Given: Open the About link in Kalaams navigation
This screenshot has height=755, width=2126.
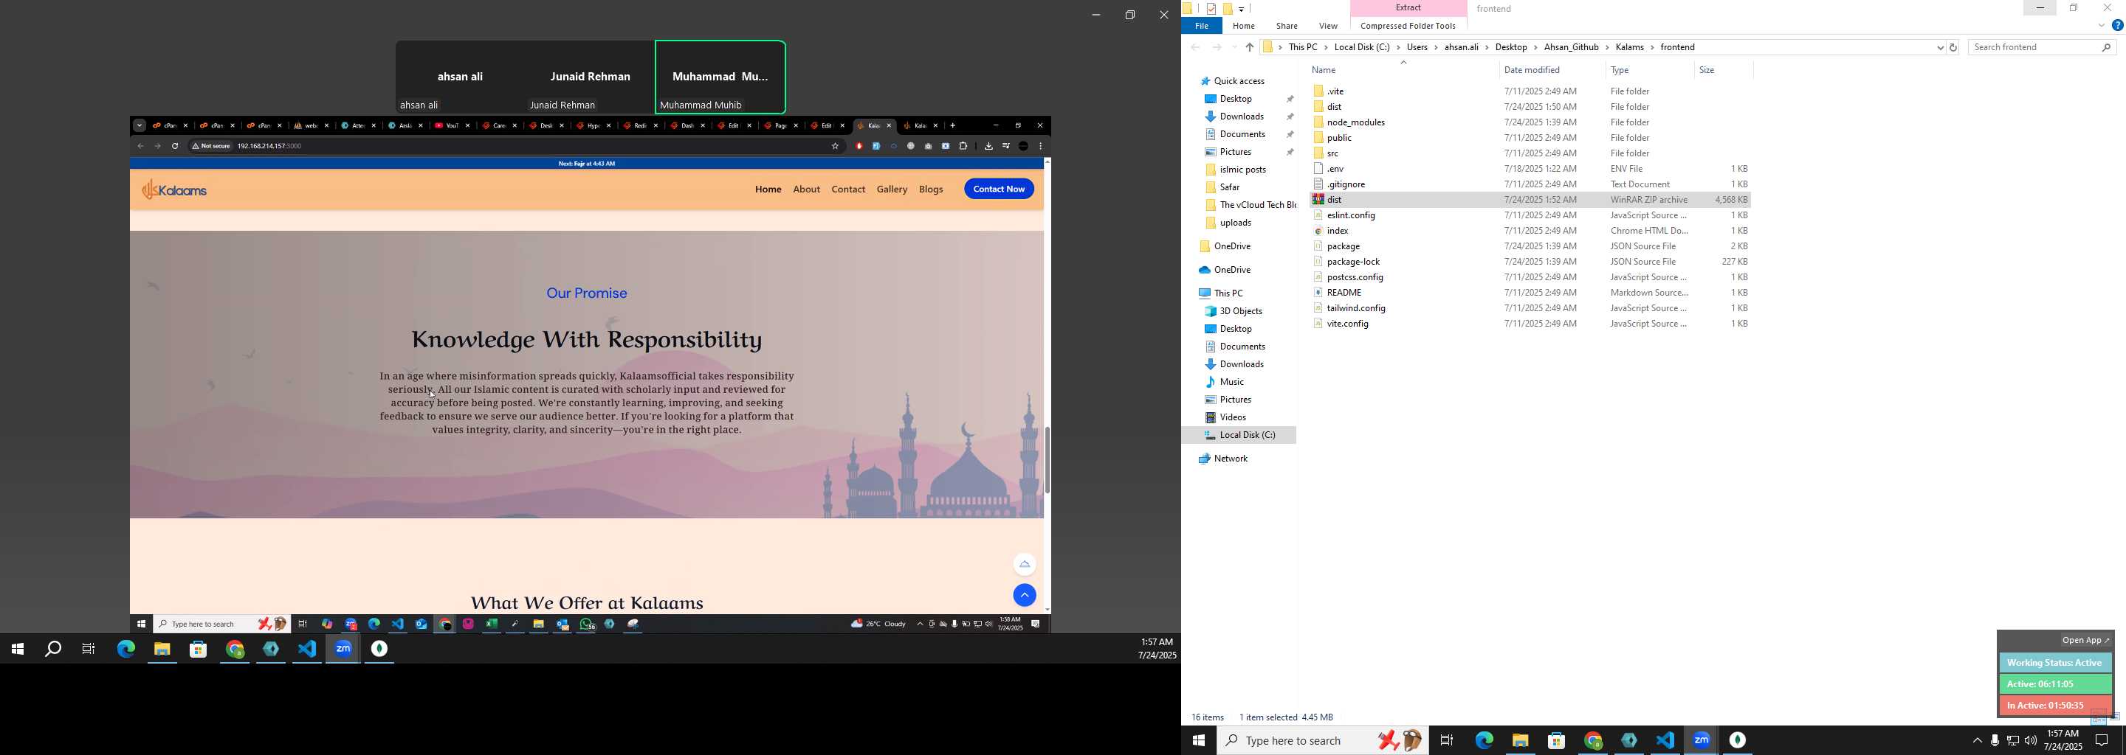Looking at the screenshot, I should pyautogui.click(x=806, y=189).
